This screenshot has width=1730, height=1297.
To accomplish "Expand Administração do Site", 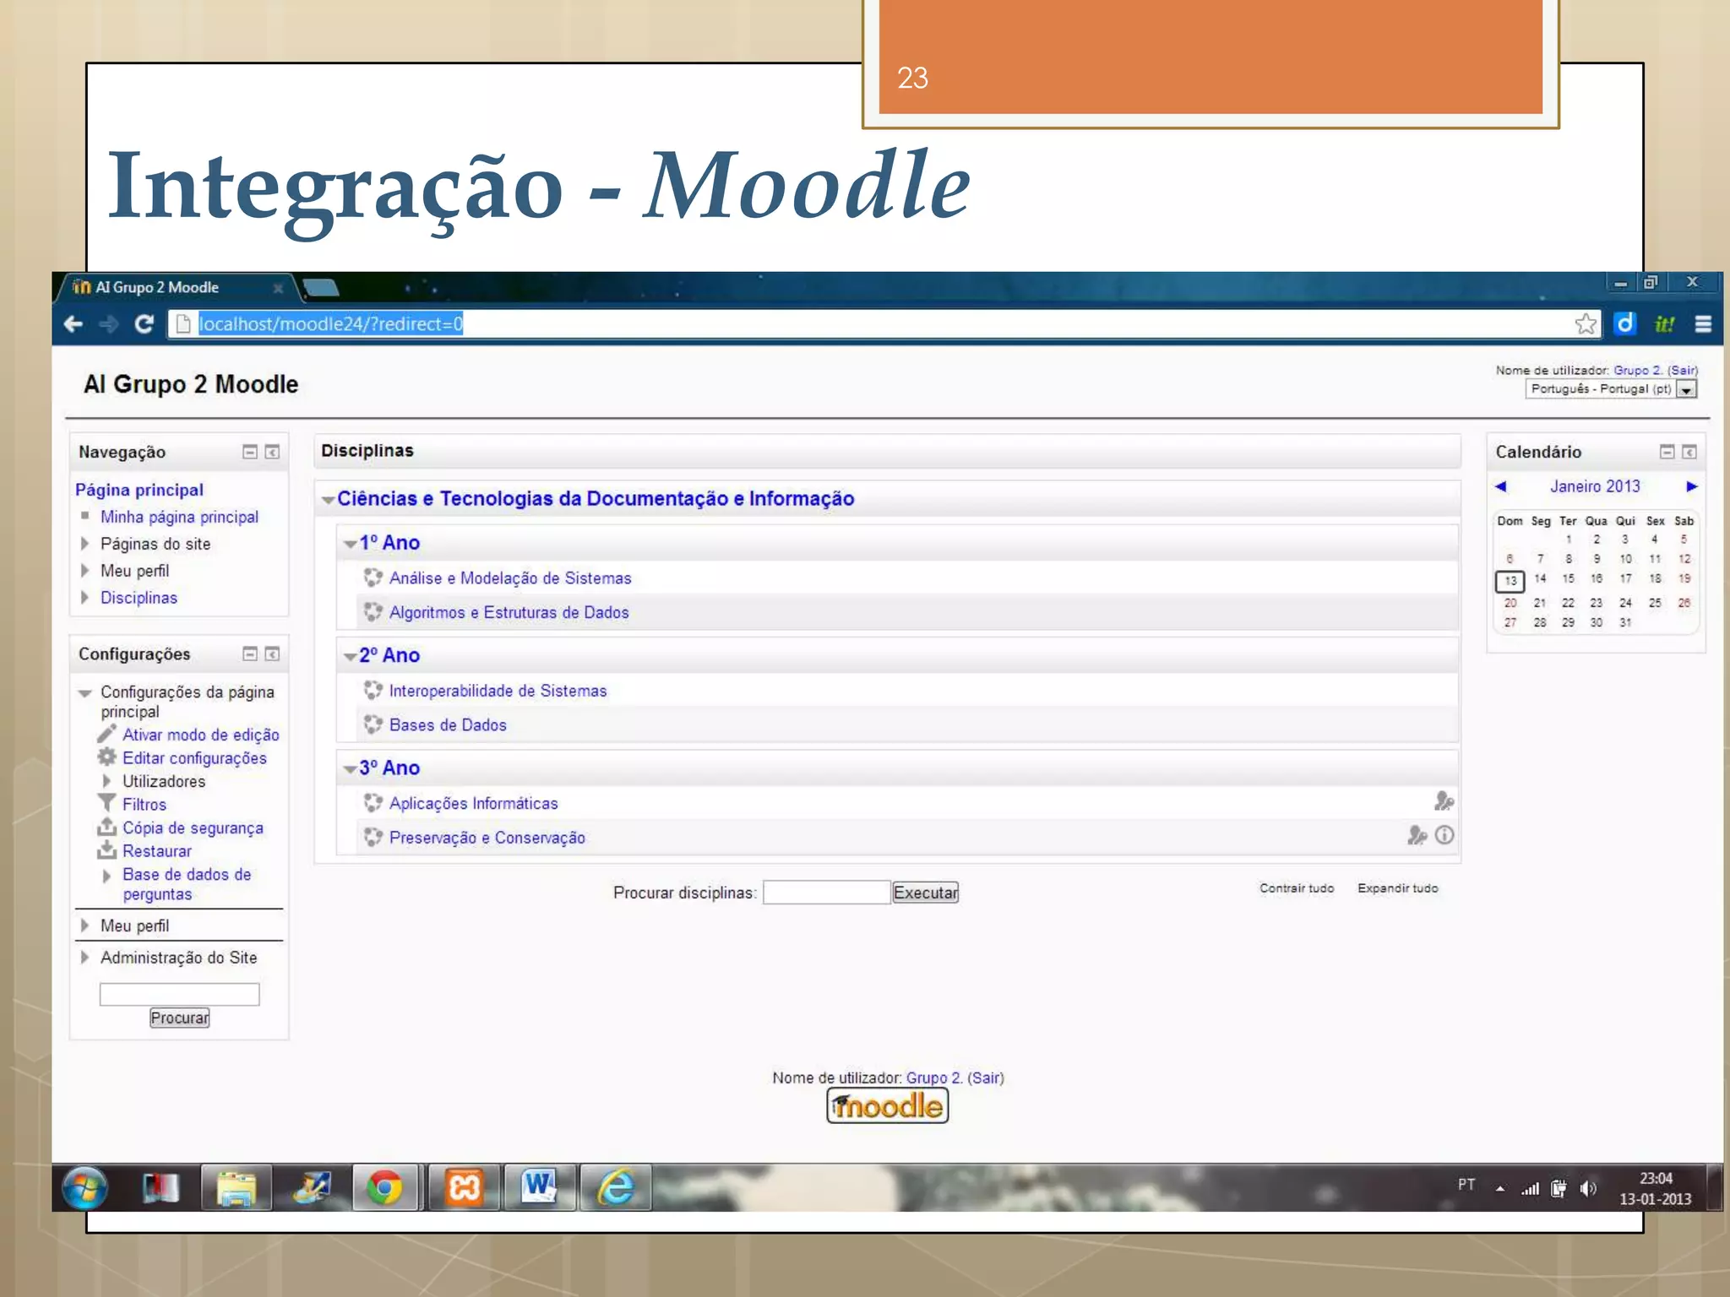I will 84,958.
